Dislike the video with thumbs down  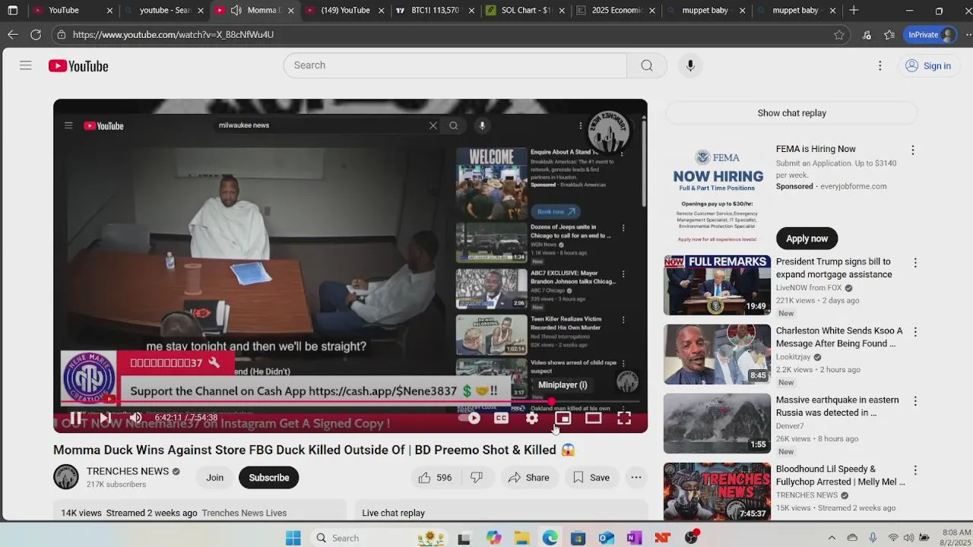(x=477, y=478)
